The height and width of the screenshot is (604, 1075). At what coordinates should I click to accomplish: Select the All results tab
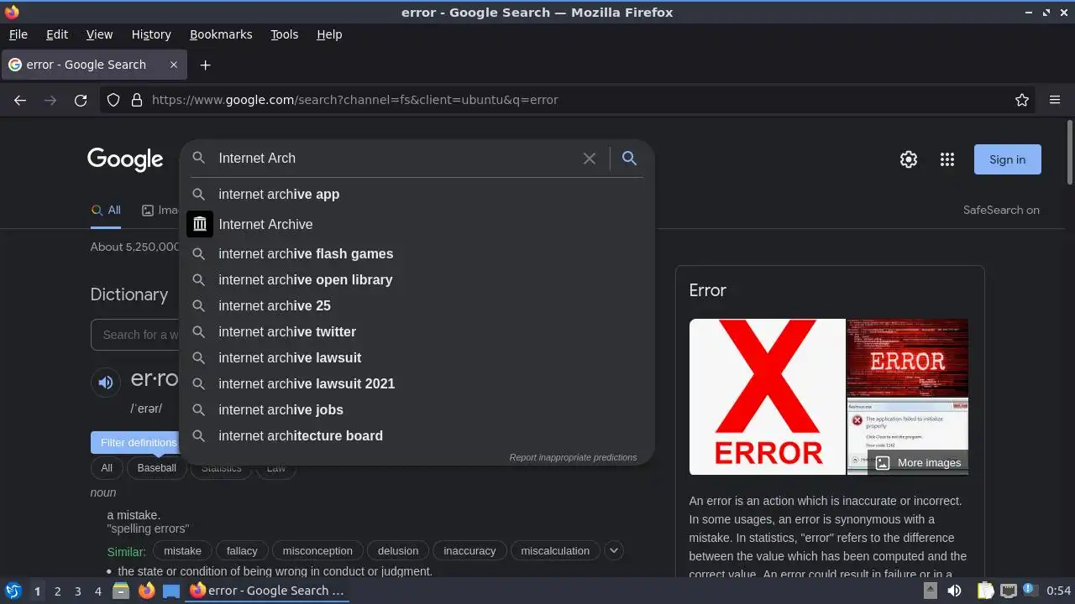(x=106, y=211)
